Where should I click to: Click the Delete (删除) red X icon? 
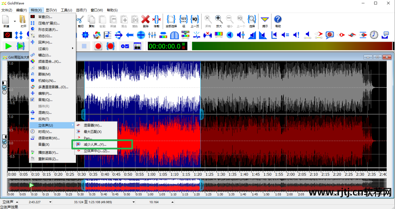point(146,19)
